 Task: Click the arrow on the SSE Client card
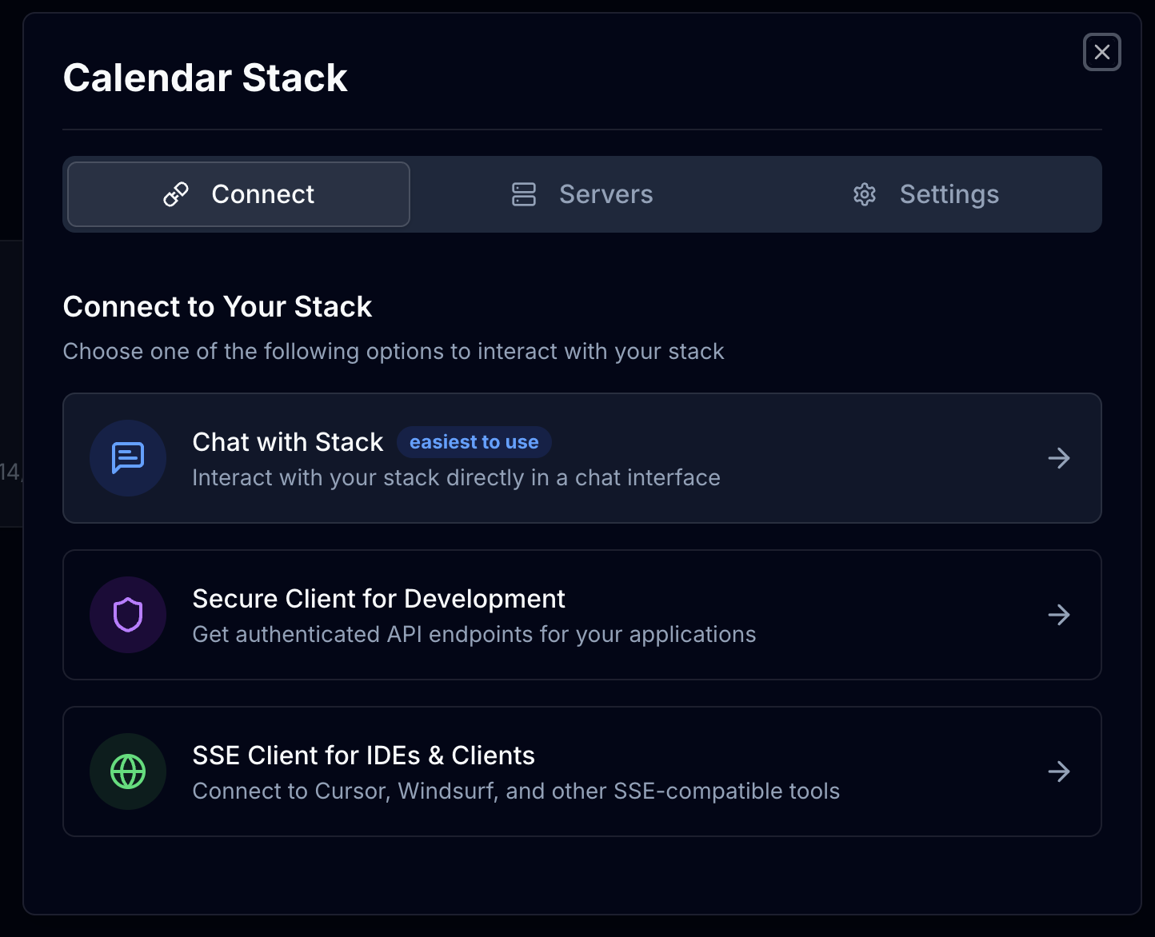click(1058, 772)
